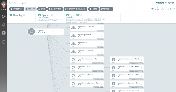The height and width of the screenshot is (92, 176).
Task: Click the Delete button
Action: coord(93,9)
